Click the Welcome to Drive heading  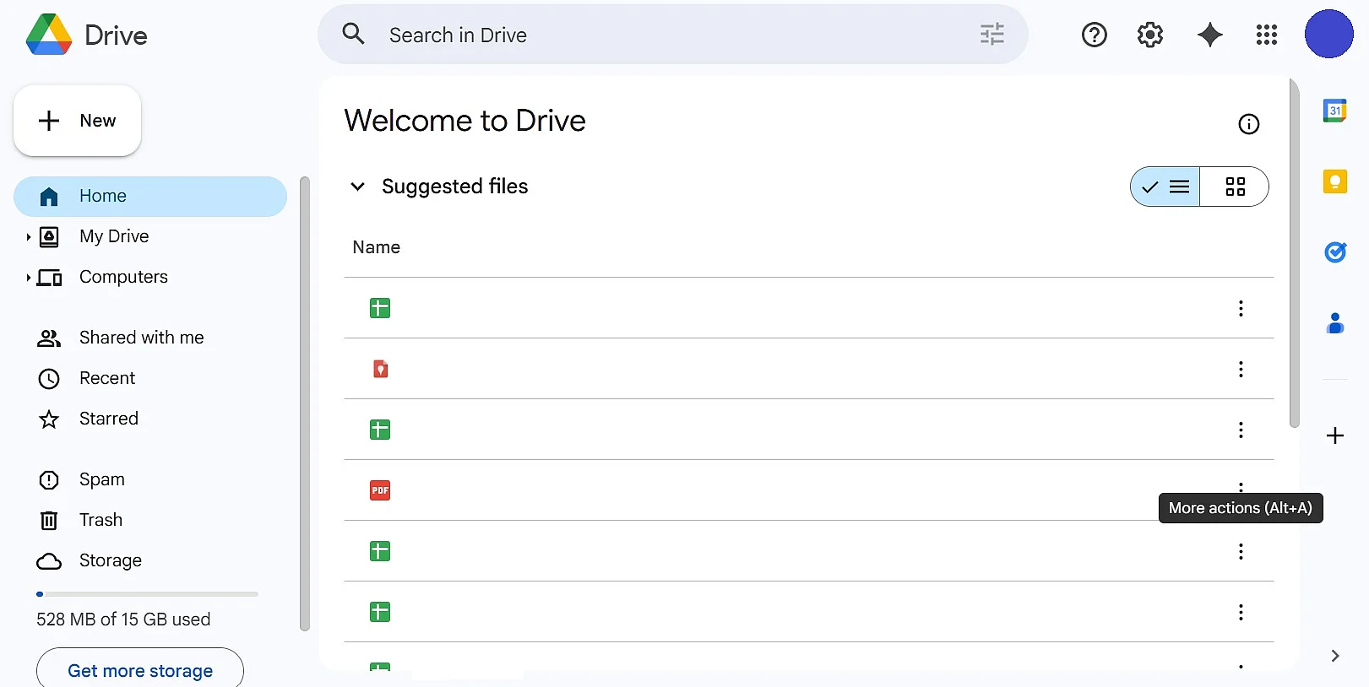click(464, 121)
